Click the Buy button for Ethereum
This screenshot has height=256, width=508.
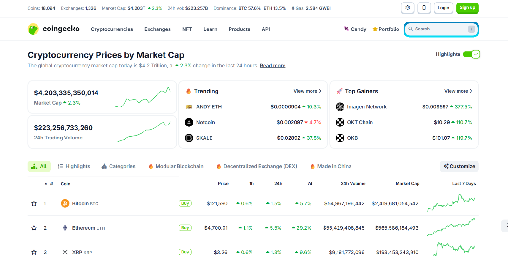[x=185, y=228]
